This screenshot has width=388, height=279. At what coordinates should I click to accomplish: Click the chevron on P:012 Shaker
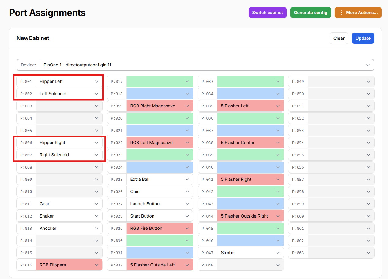(x=97, y=216)
